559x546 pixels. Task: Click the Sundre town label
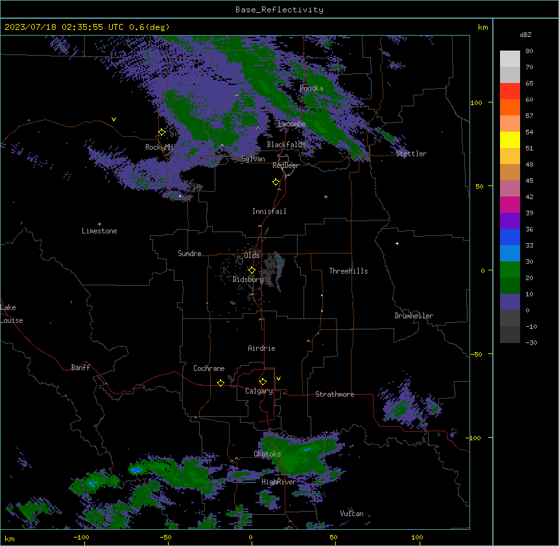189,254
